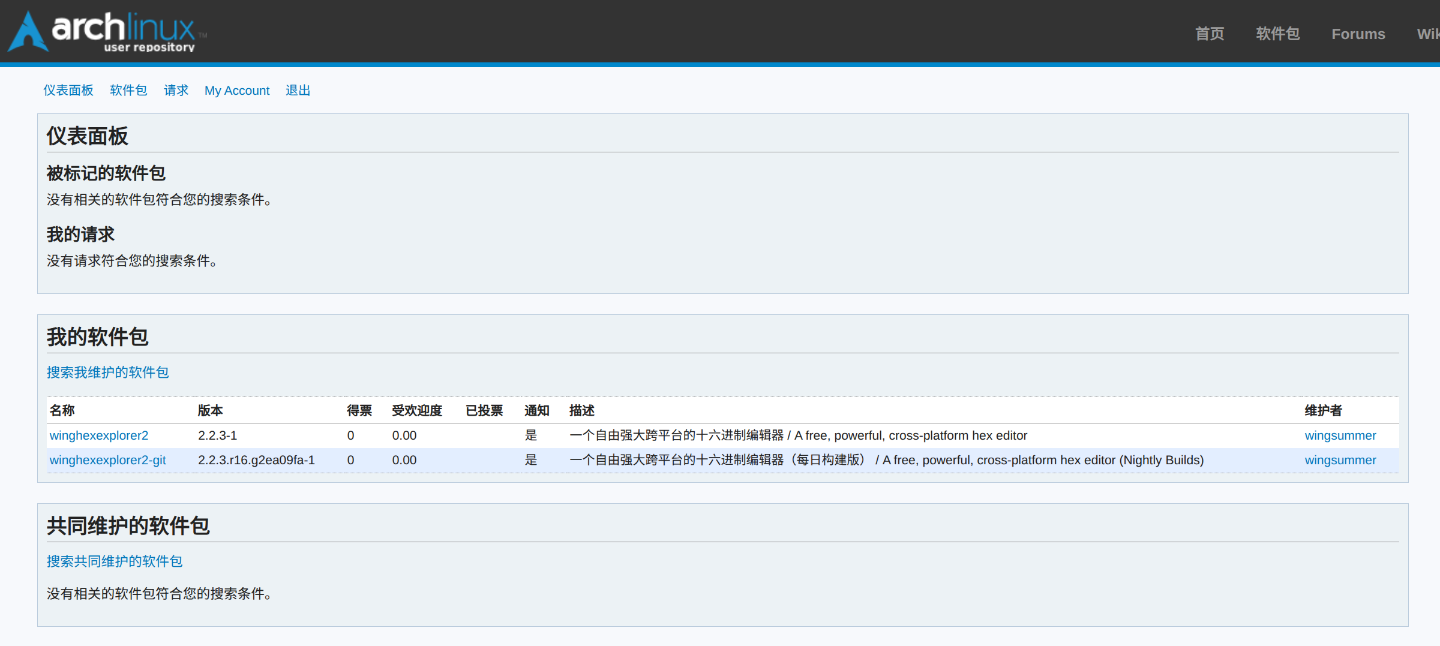This screenshot has height=646, width=1440.
Task: Click 没有请求符合您的搜索条件 message
Action: [133, 260]
